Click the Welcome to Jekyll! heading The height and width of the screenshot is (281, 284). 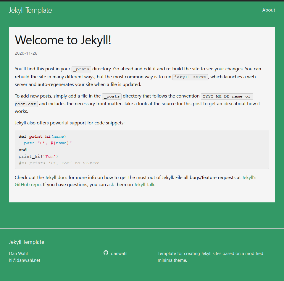pyautogui.click(x=63, y=40)
